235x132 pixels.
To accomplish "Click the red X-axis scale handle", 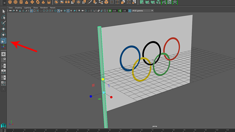I will 111,97.
